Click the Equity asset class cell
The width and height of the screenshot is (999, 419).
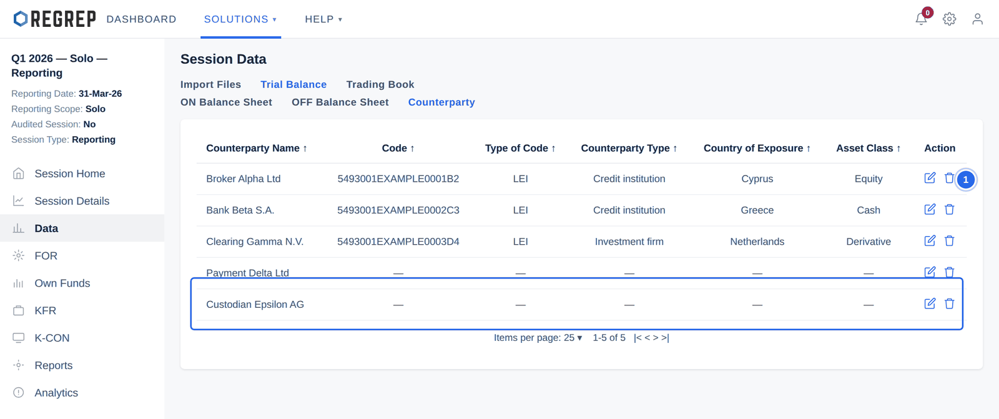pos(869,179)
